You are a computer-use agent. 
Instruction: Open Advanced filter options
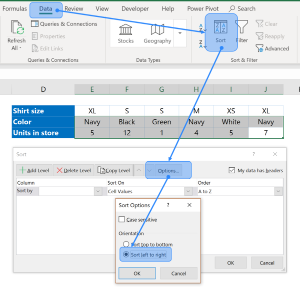coord(272,48)
